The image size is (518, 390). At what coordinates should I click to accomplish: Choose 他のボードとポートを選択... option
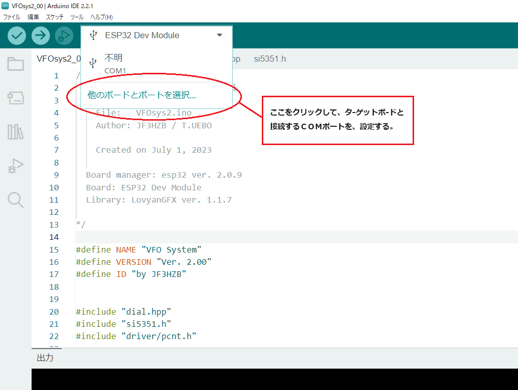point(142,95)
